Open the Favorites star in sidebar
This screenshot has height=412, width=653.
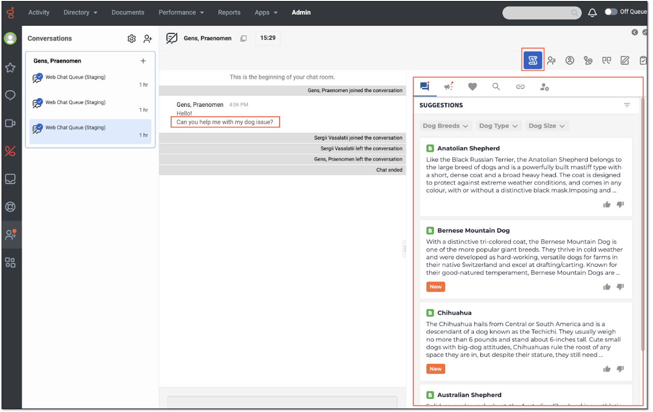tap(10, 67)
